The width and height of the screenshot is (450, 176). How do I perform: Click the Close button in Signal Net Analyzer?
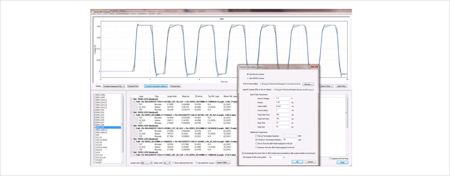[x=342, y=162]
